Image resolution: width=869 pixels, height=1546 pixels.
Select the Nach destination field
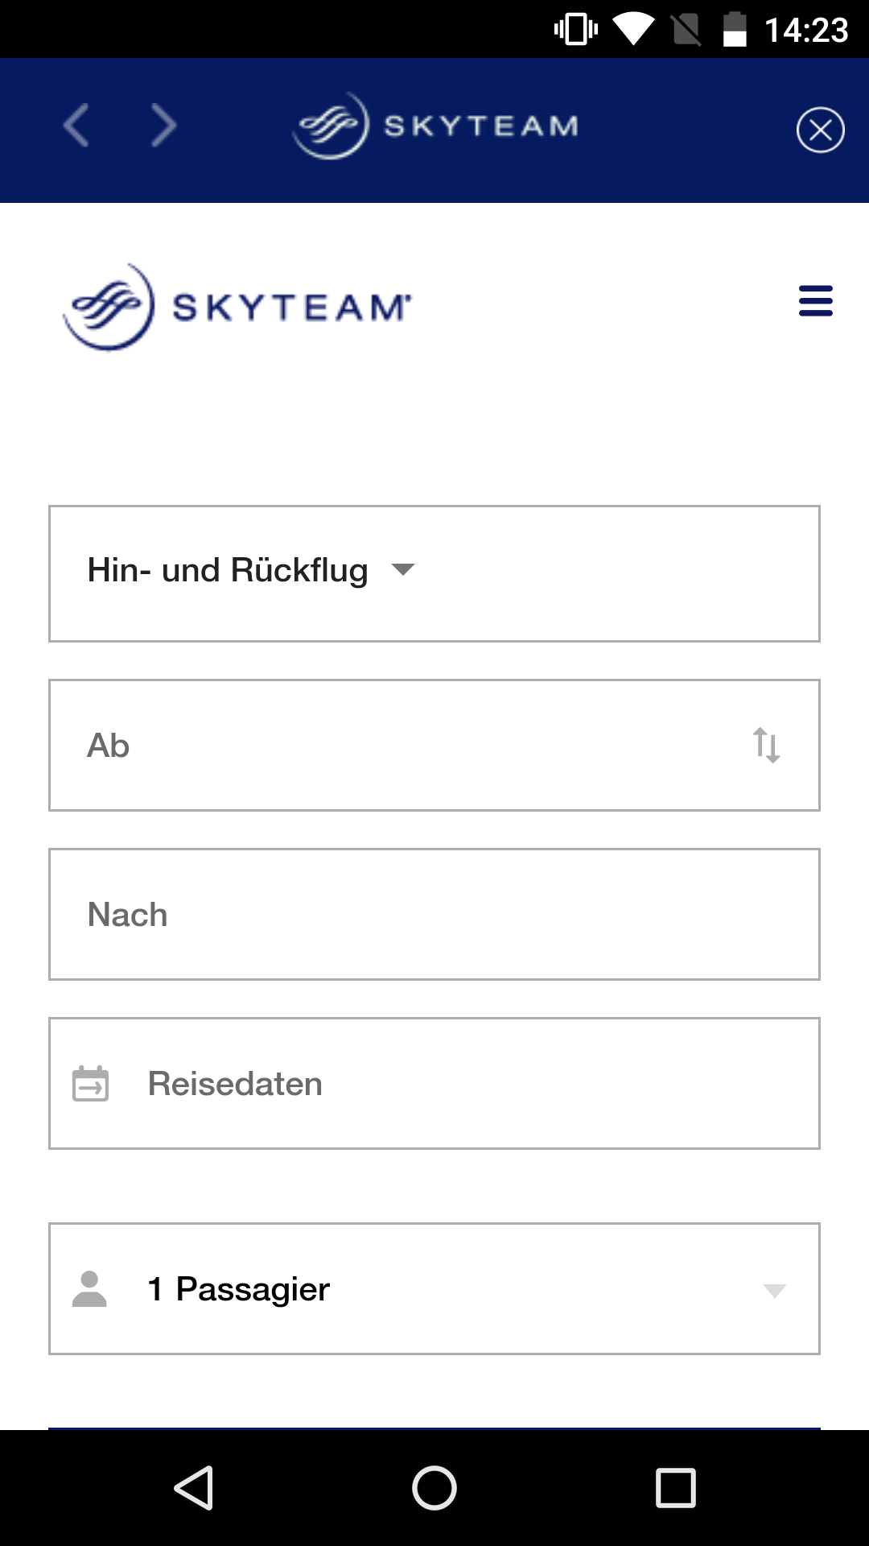click(434, 915)
